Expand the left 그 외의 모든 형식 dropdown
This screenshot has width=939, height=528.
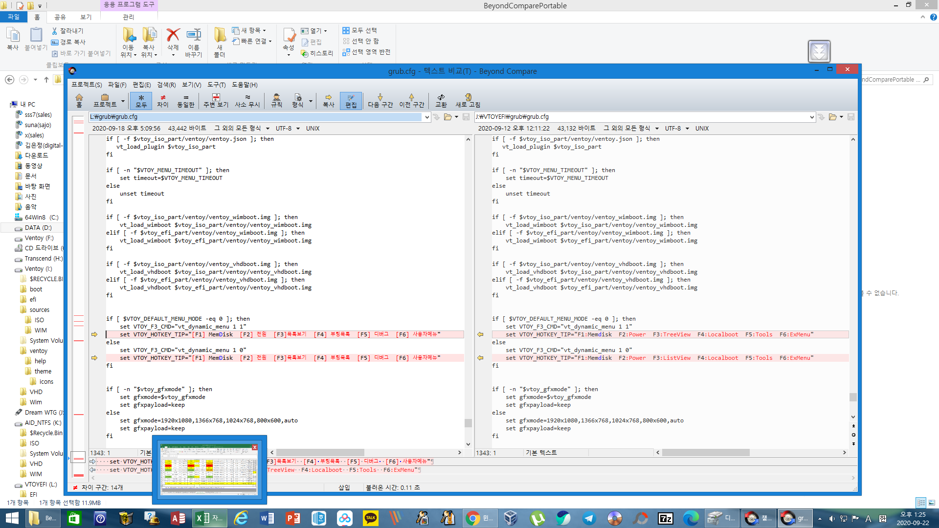[268, 129]
